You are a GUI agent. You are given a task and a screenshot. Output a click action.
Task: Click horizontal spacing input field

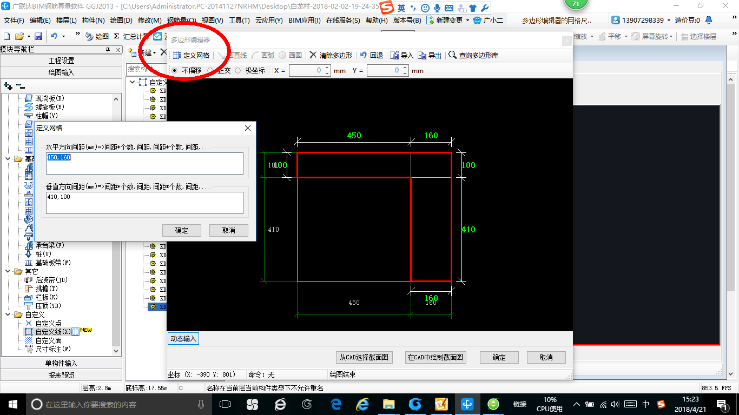(144, 163)
